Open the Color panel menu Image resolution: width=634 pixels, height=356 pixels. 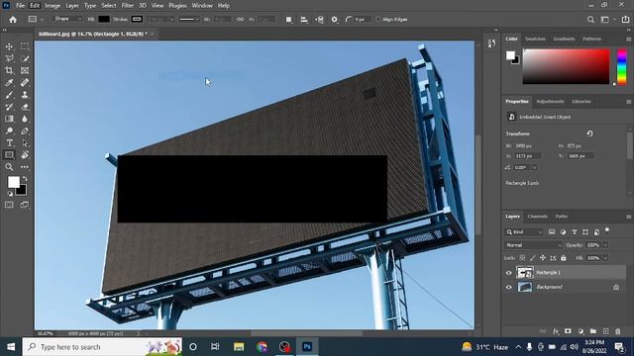coord(628,40)
